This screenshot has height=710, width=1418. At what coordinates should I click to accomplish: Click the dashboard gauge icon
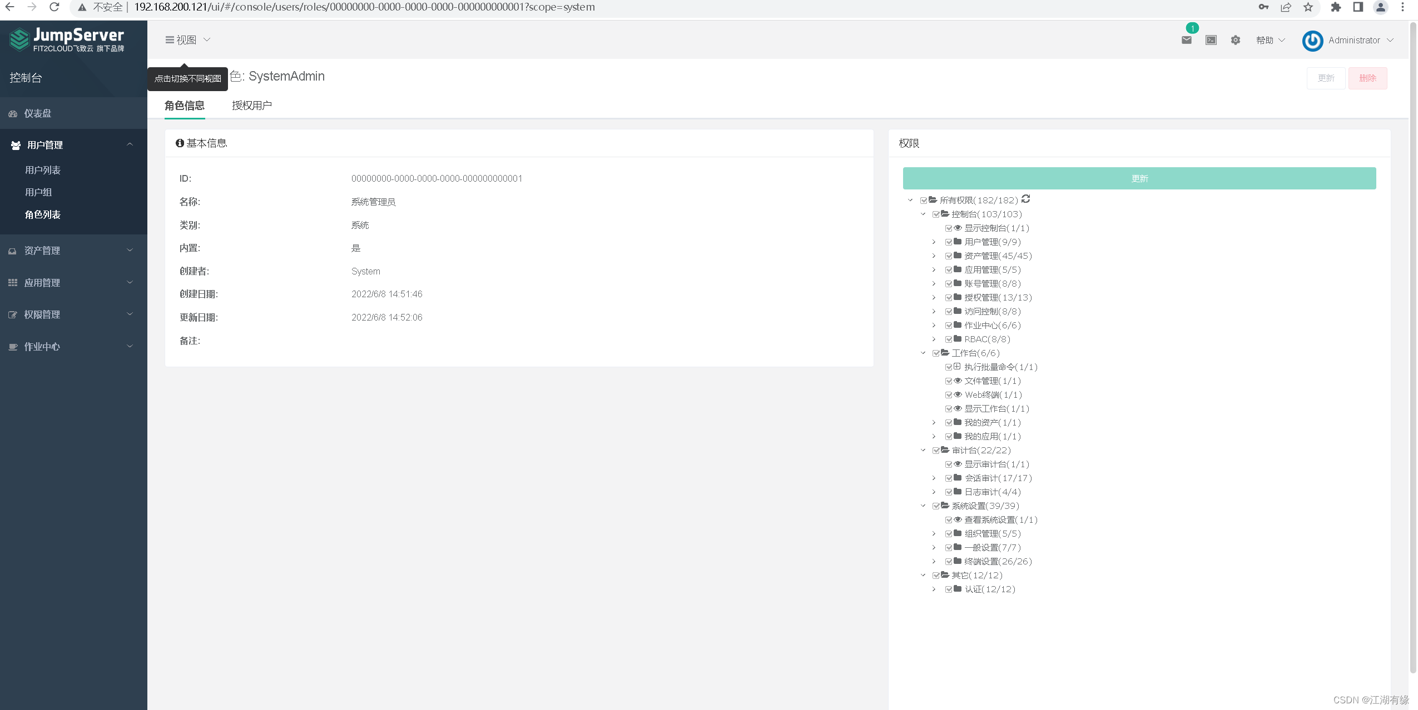pyautogui.click(x=13, y=113)
